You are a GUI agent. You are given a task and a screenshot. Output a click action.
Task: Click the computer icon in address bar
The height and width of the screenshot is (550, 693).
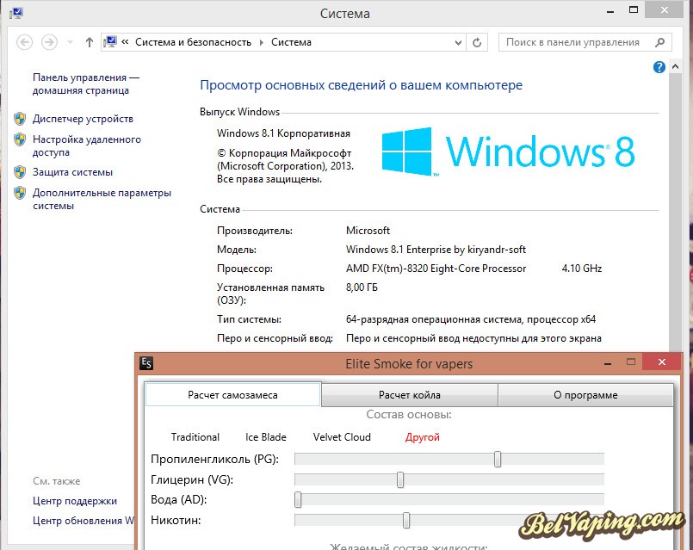coord(109,42)
